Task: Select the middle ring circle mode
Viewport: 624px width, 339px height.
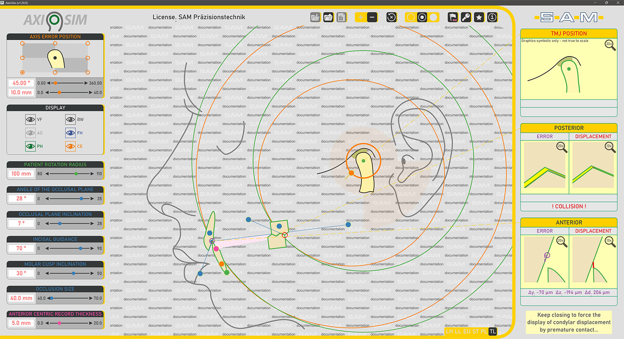Action: click(x=422, y=17)
